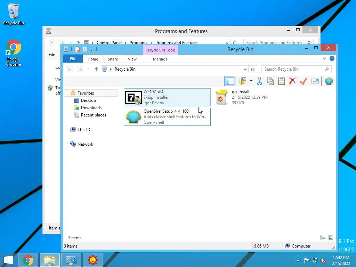
Task: Click the Back arrow in Recycle Bin window
Action: coord(70,69)
